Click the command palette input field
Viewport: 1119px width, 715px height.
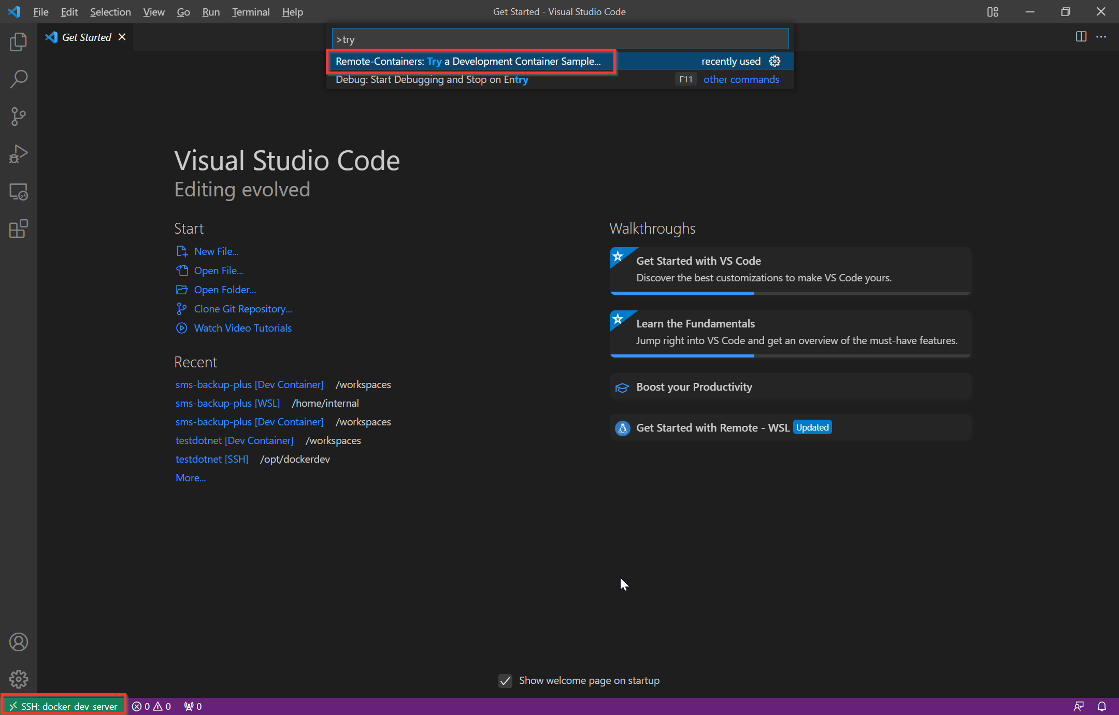pos(559,38)
